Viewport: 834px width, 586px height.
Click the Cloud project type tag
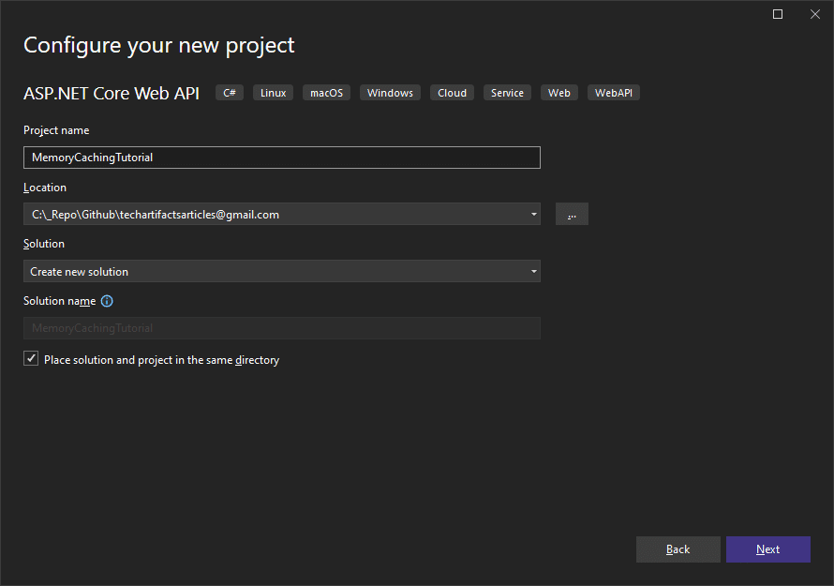click(452, 93)
